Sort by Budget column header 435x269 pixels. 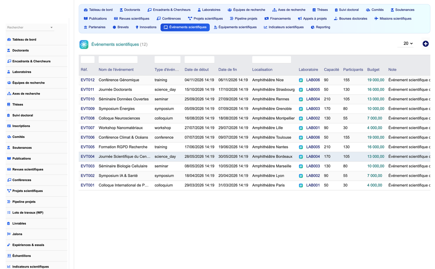(373, 70)
